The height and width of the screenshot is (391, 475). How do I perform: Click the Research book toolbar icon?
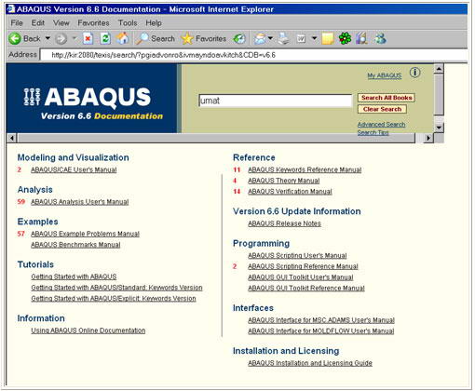(362, 39)
